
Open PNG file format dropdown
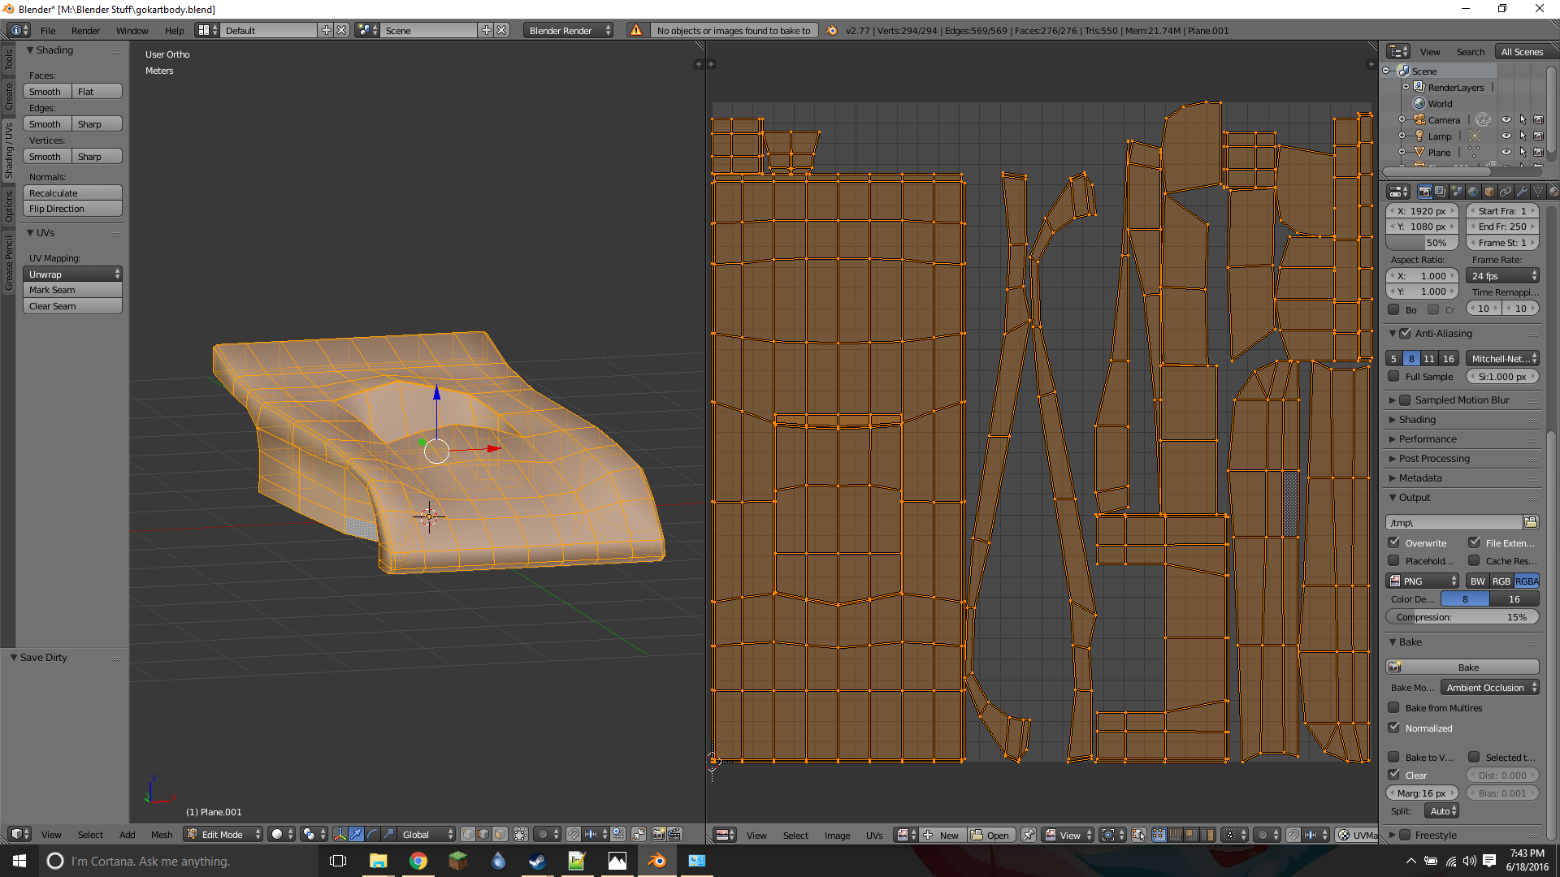pyautogui.click(x=1423, y=581)
